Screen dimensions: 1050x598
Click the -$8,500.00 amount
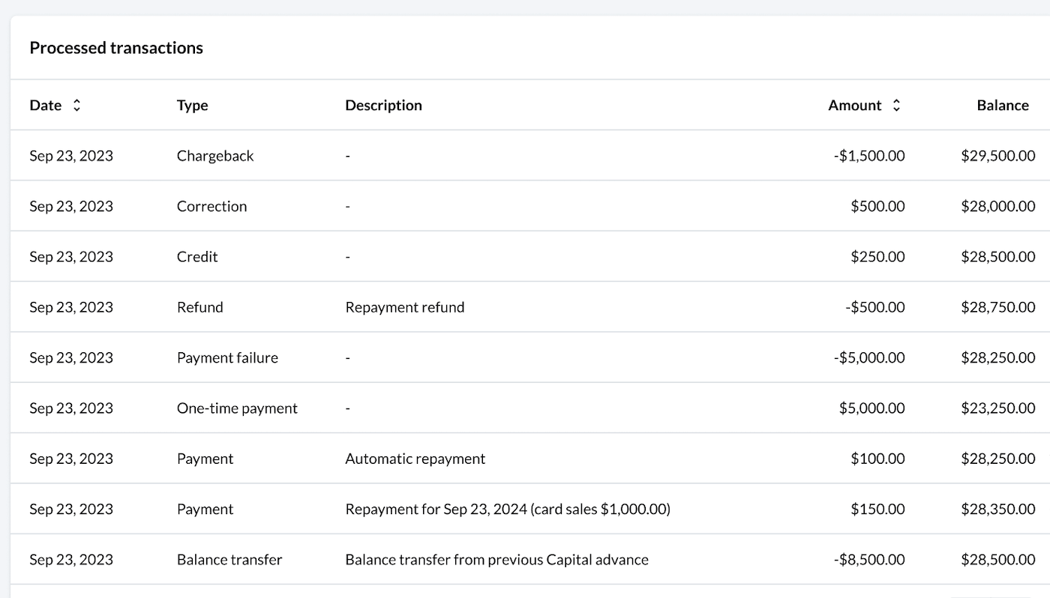868,560
